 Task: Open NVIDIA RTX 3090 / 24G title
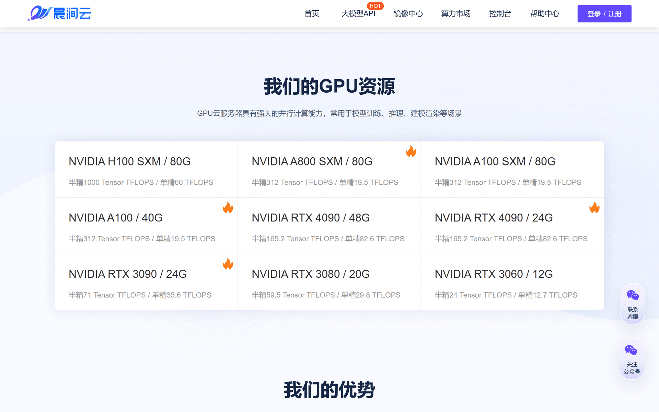click(x=128, y=274)
